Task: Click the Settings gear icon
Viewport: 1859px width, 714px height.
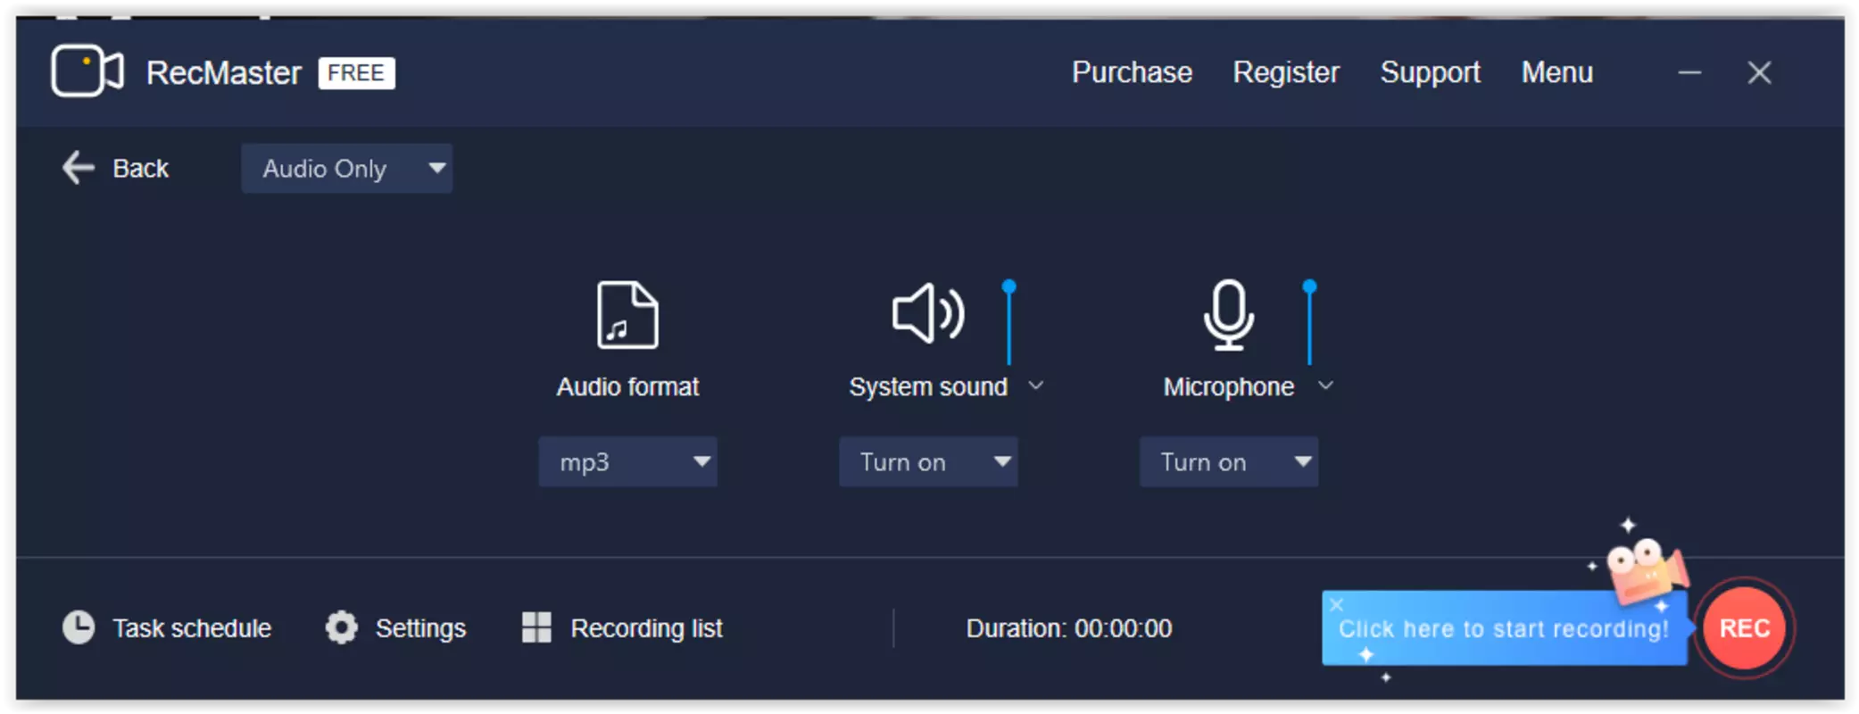Action: click(341, 627)
